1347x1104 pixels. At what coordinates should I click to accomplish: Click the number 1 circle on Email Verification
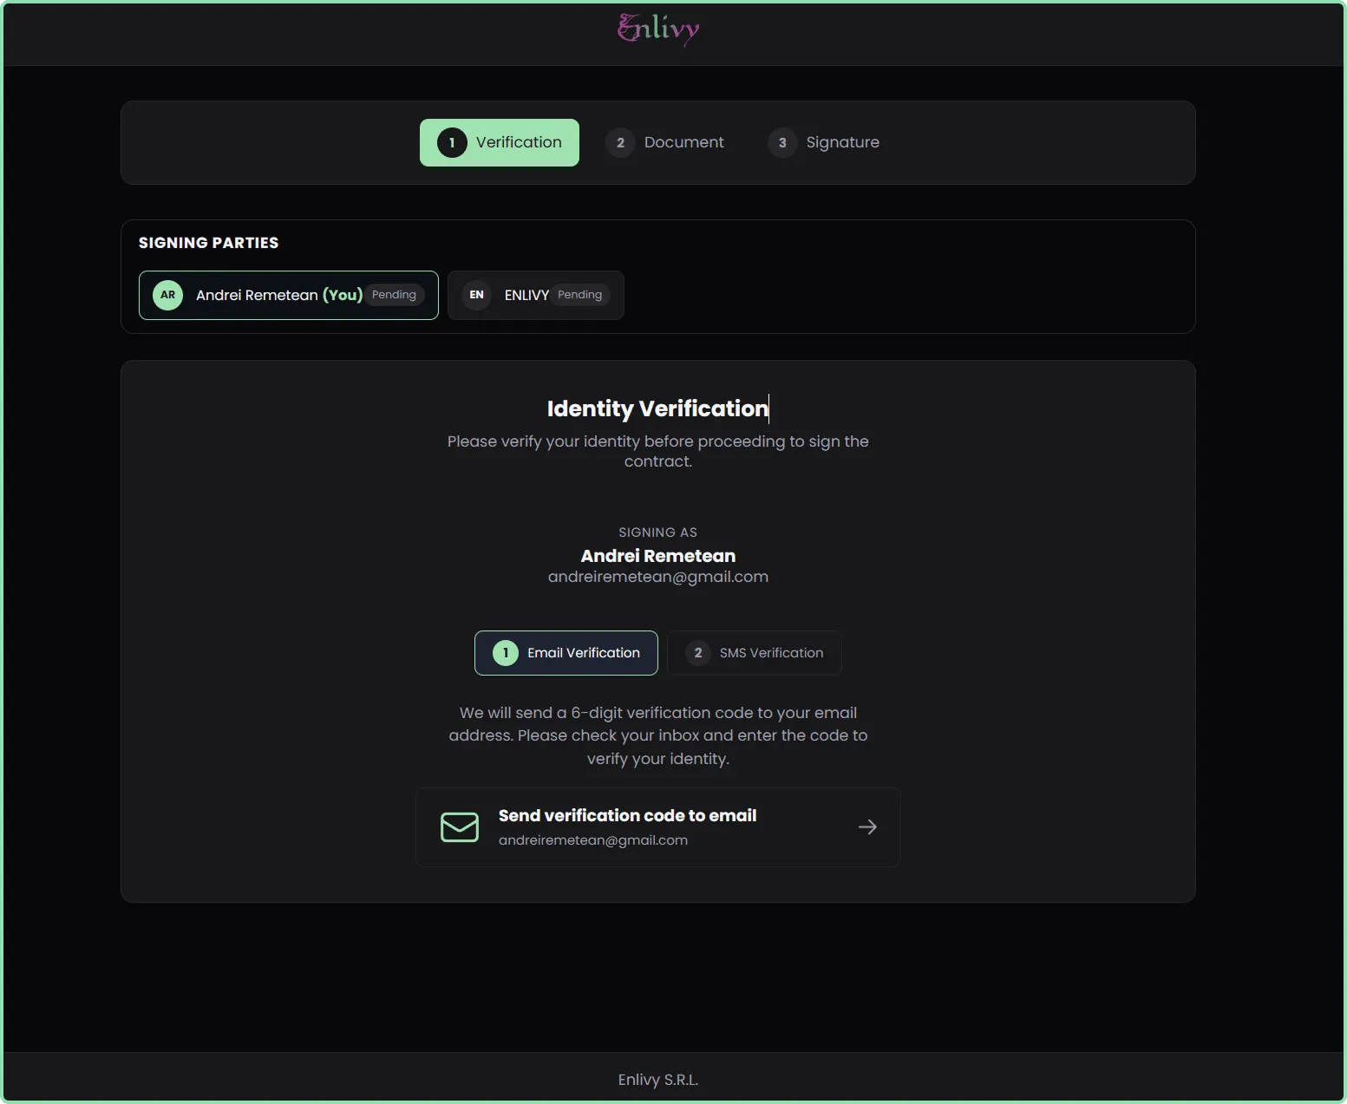pyautogui.click(x=506, y=653)
